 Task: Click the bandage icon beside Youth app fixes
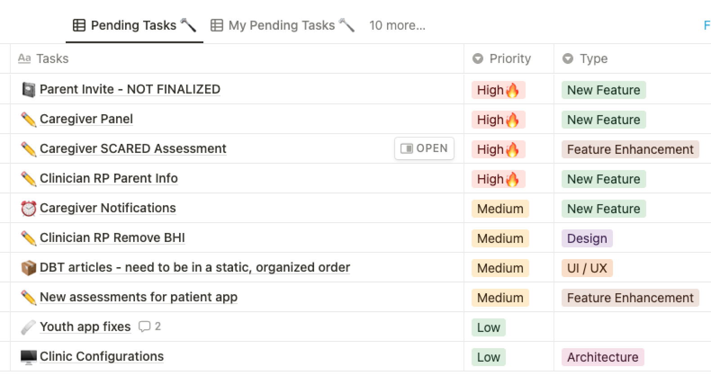coord(28,327)
